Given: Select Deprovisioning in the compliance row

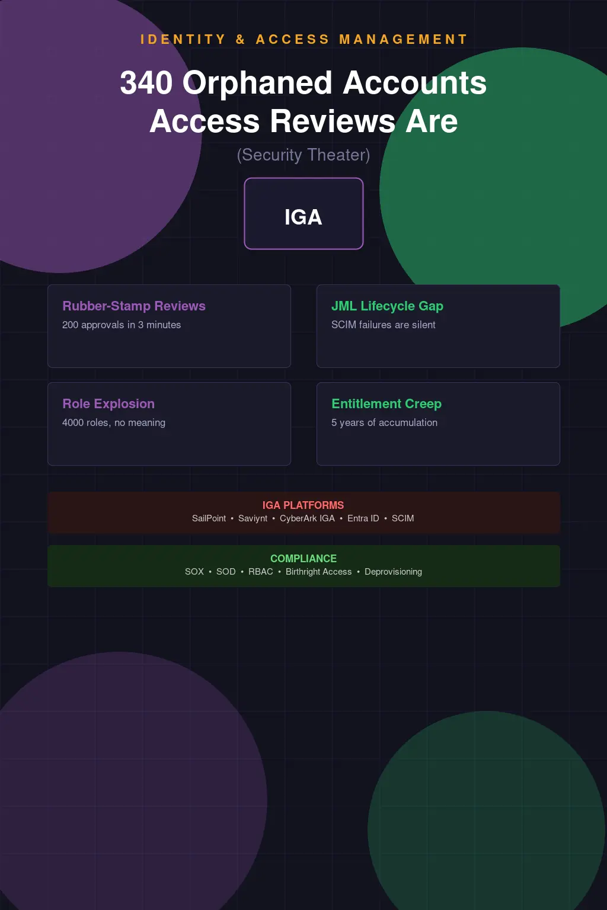Looking at the screenshot, I should tap(393, 572).
